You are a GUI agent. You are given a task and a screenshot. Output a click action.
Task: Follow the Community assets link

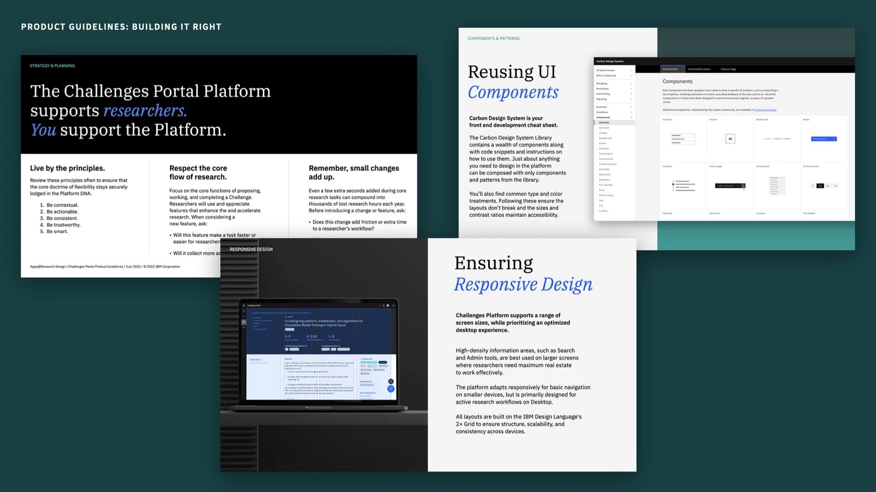765,110
